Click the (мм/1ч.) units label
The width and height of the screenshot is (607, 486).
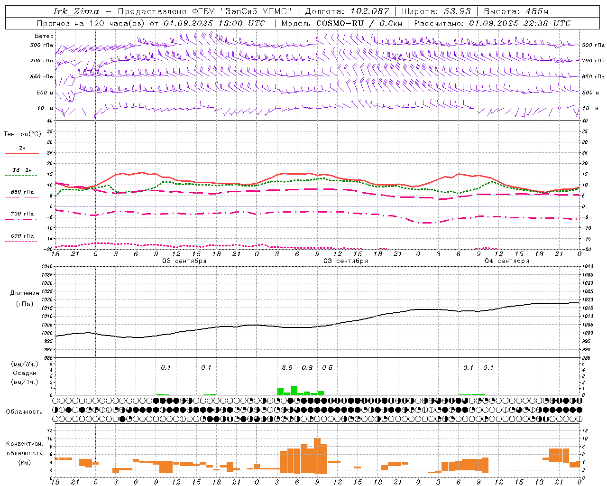point(25,382)
